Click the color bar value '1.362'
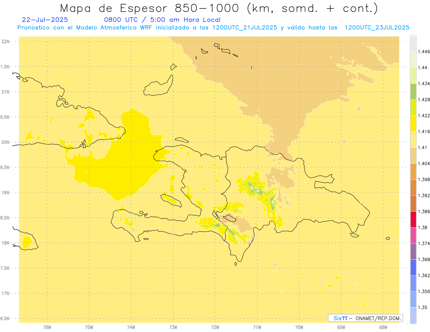The height and width of the screenshot is (332, 430). click(425, 275)
